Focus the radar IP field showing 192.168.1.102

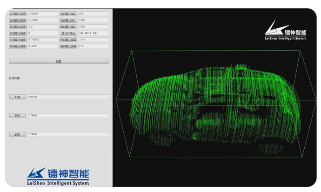tap(94, 33)
